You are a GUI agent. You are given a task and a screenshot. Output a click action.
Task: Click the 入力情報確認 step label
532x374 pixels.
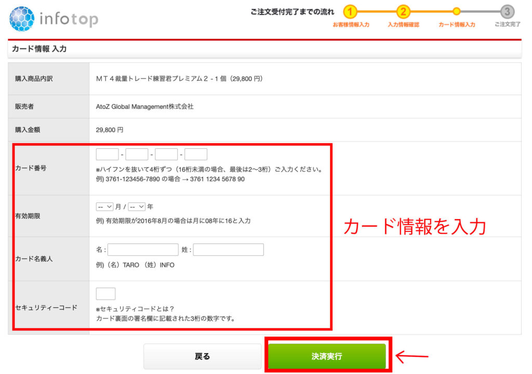[403, 24]
